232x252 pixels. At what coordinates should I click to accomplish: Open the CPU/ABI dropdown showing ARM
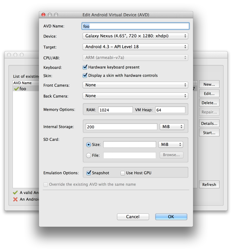(x=135, y=58)
